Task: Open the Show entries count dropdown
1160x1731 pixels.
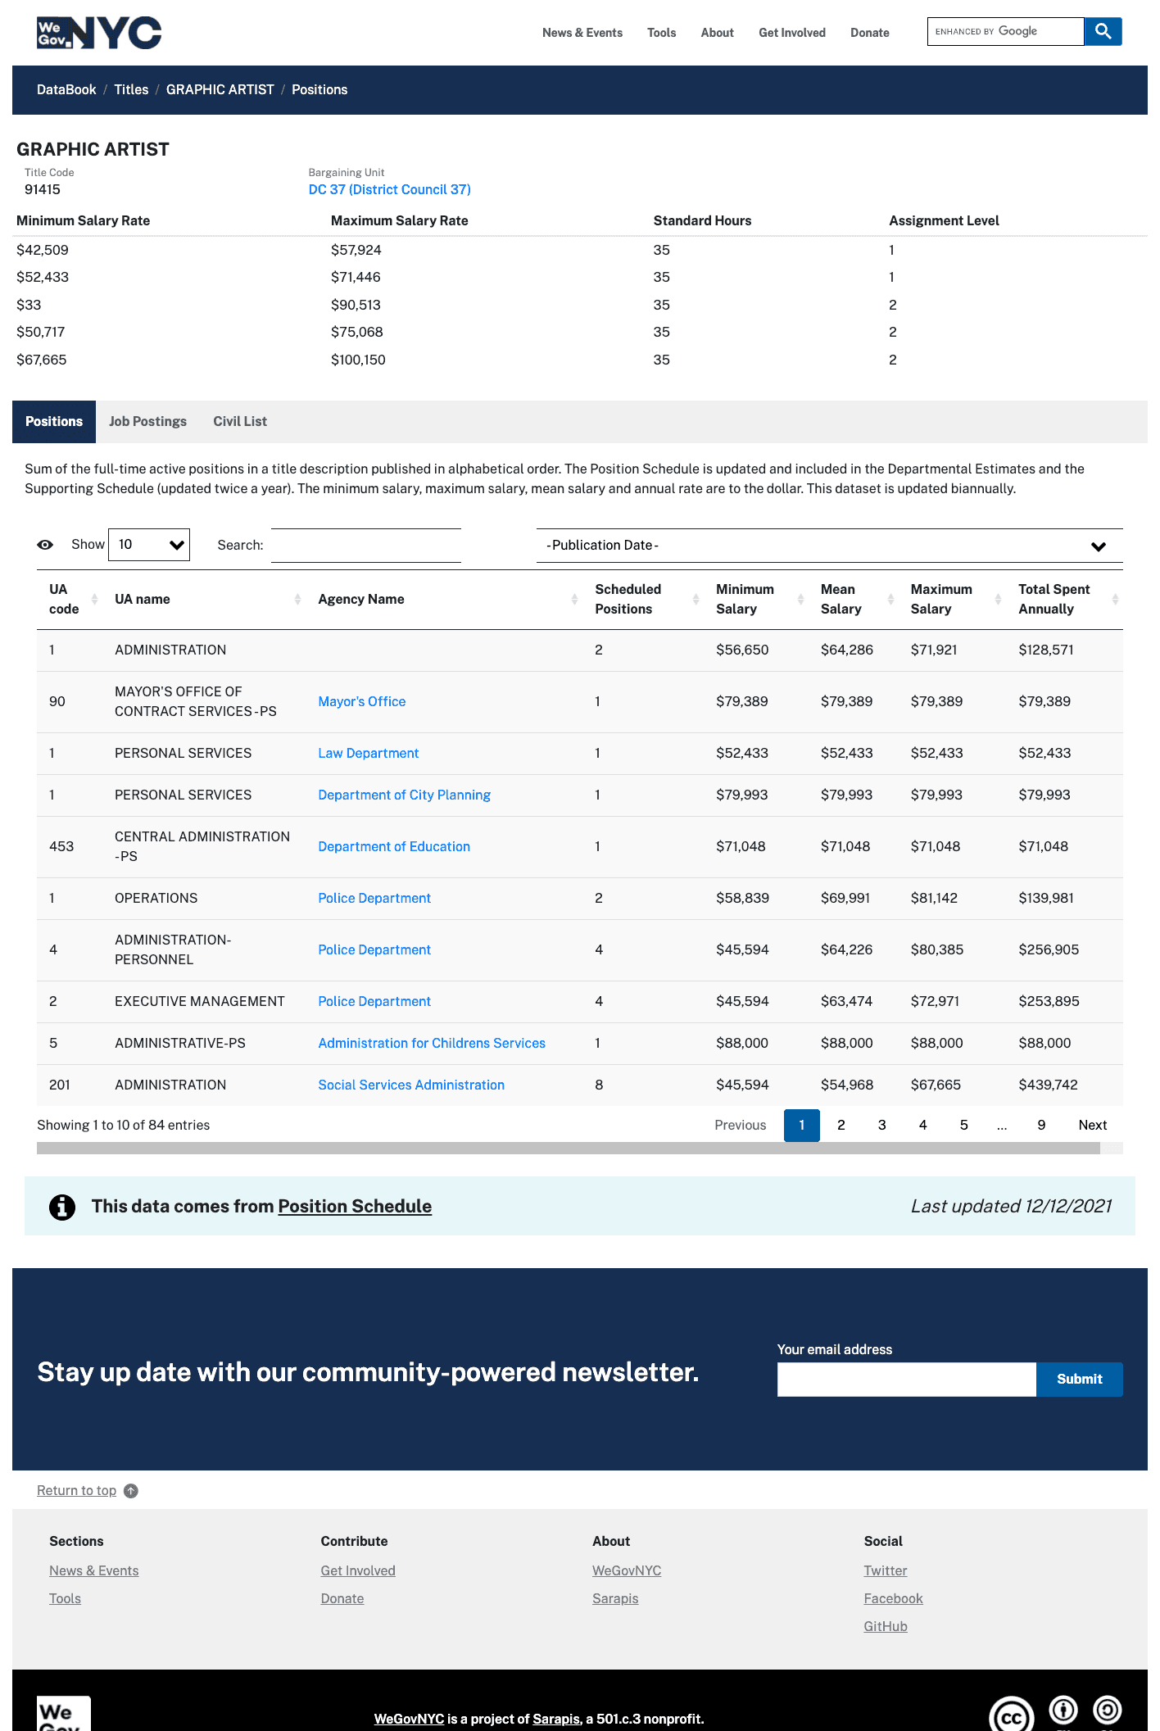Action: coord(149,545)
